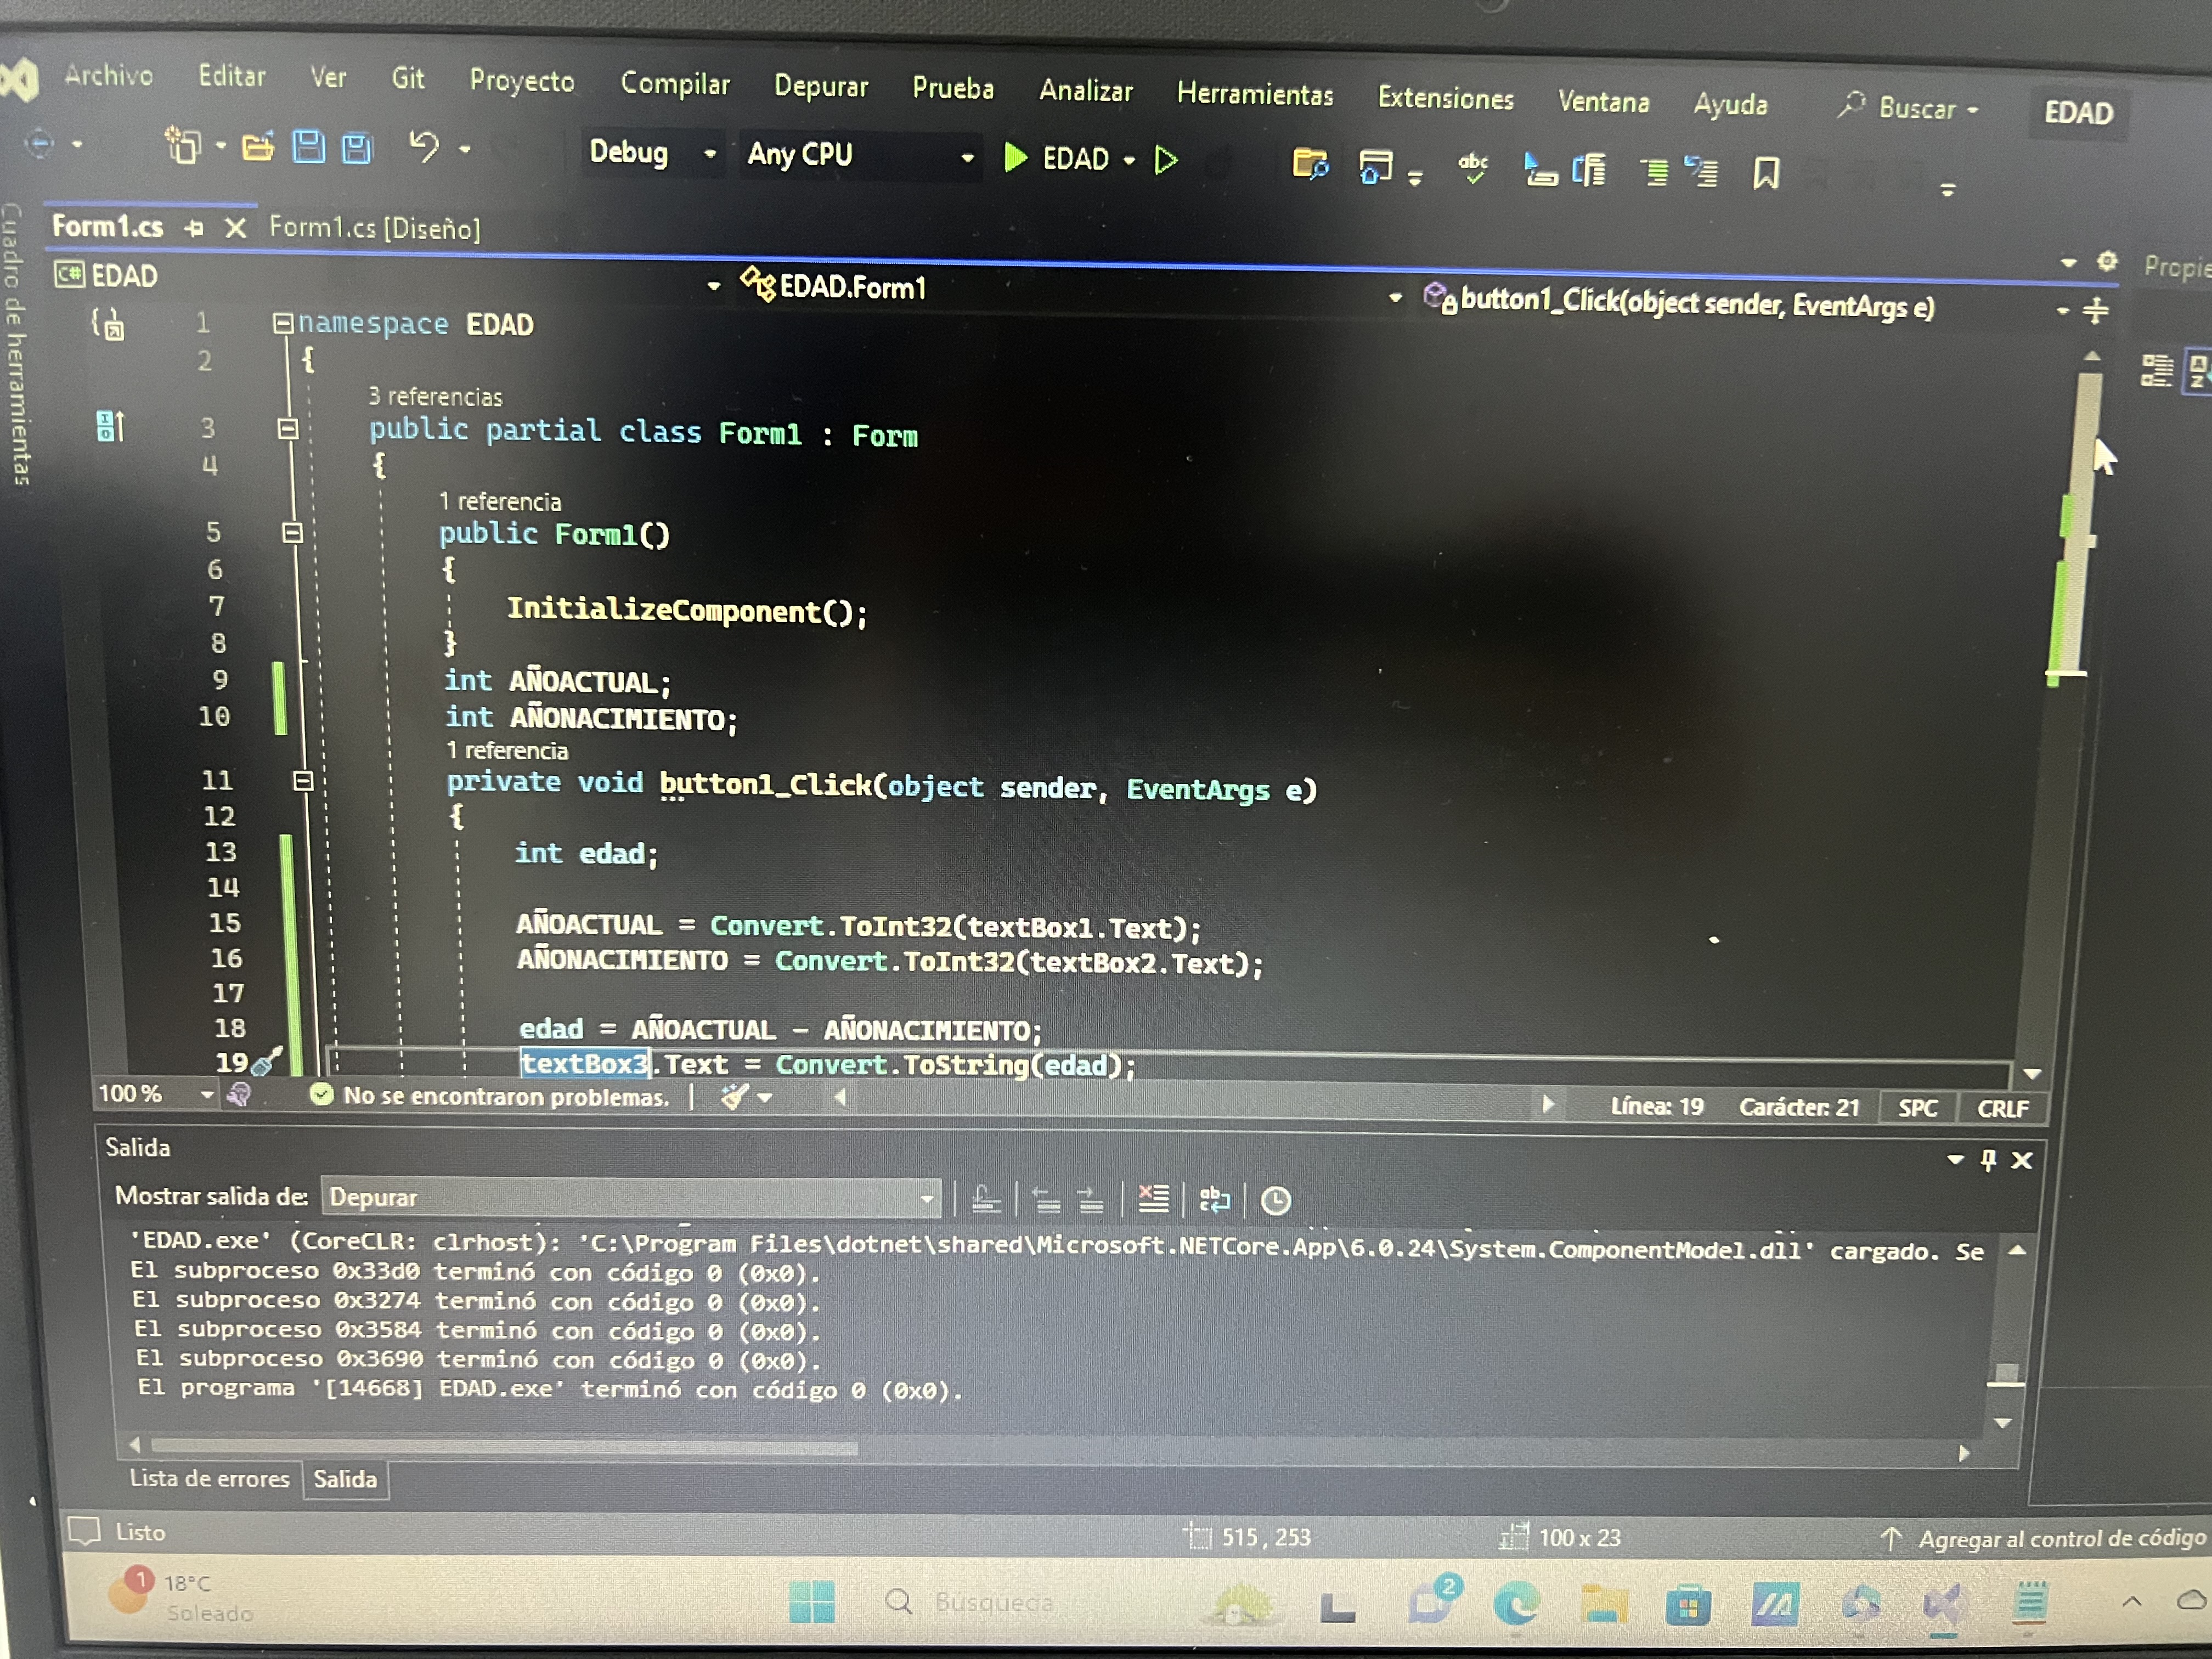Click the Open File folder icon
Viewport: 2212px width, 1659px height.
click(257, 148)
